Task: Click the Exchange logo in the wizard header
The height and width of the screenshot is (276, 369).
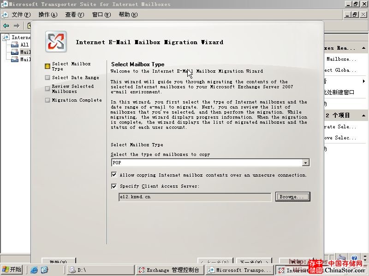Action: [x=56, y=42]
